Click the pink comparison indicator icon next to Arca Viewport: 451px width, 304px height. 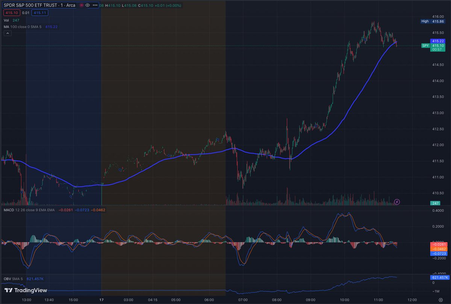[x=82, y=5]
